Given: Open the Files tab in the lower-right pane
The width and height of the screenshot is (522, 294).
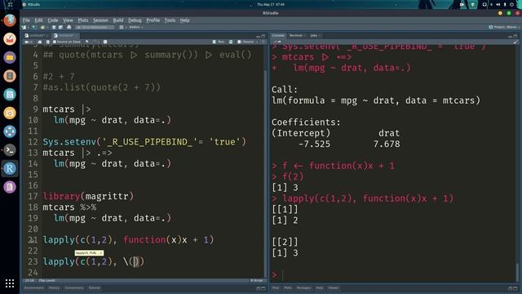Looking at the screenshot, I should click(276, 288).
